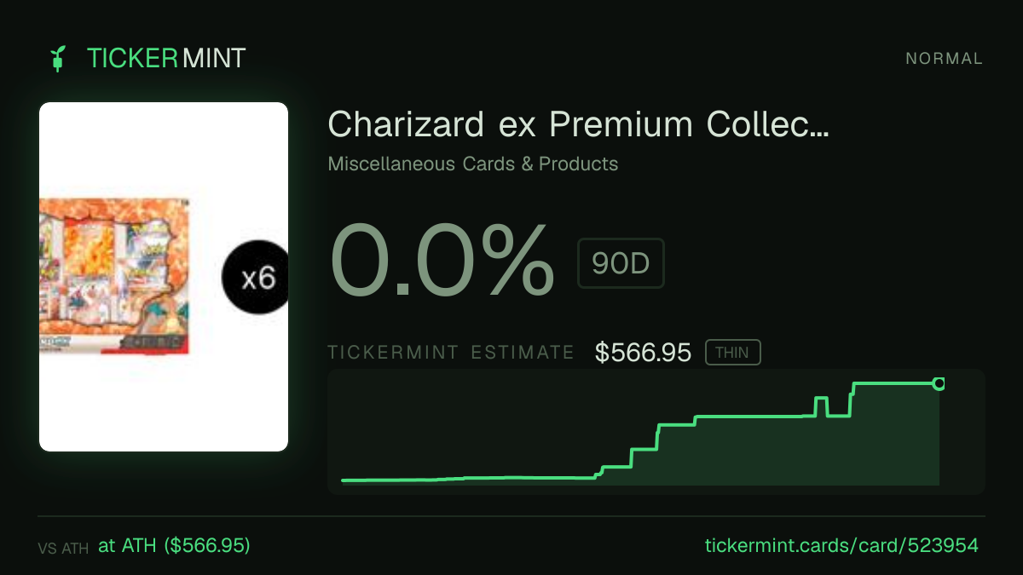
Task: Click the TICKERMINT ESTIMATE label
Action: pos(451,353)
